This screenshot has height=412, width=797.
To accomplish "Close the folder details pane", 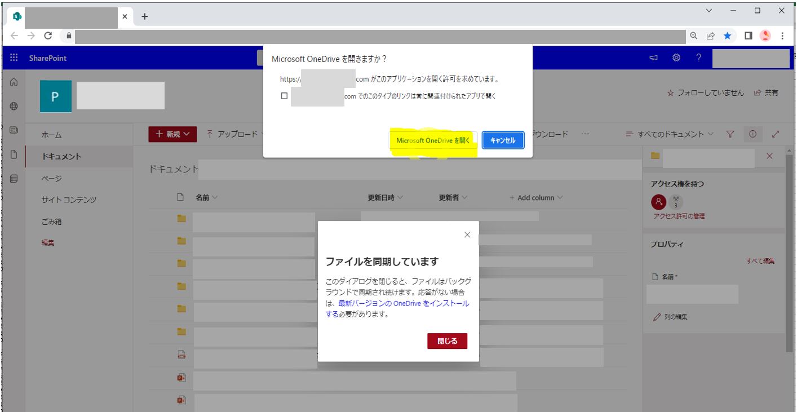I will click(x=770, y=156).
